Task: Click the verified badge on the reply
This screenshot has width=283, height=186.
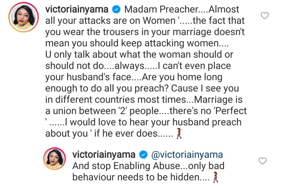Action: tap(144, 155)
